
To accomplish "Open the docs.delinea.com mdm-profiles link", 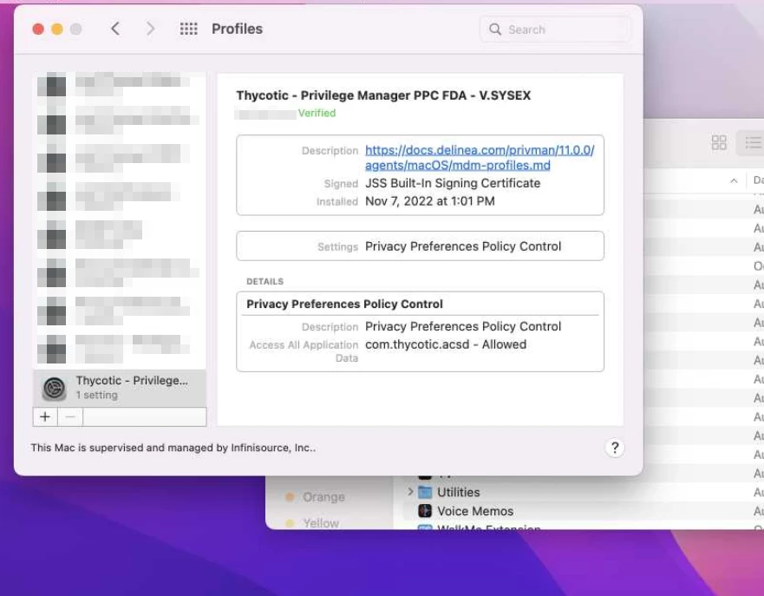I will 480,157.
